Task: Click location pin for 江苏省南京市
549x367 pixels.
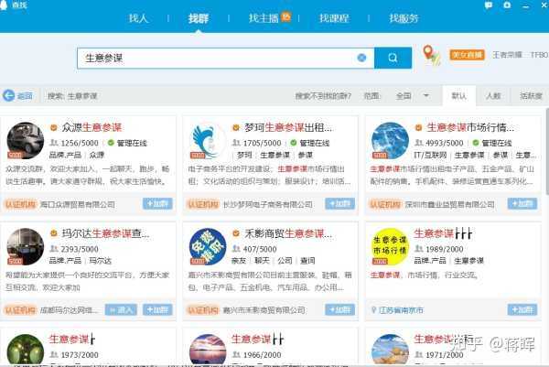Action: tap(373, 310)
